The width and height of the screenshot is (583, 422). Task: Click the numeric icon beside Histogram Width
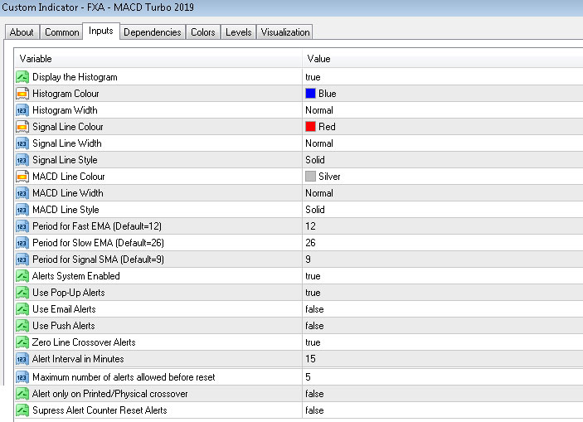[22, 110]
